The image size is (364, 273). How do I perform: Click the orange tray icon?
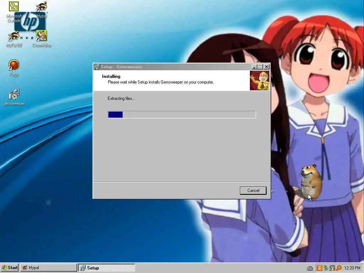[x=320, y=268]
